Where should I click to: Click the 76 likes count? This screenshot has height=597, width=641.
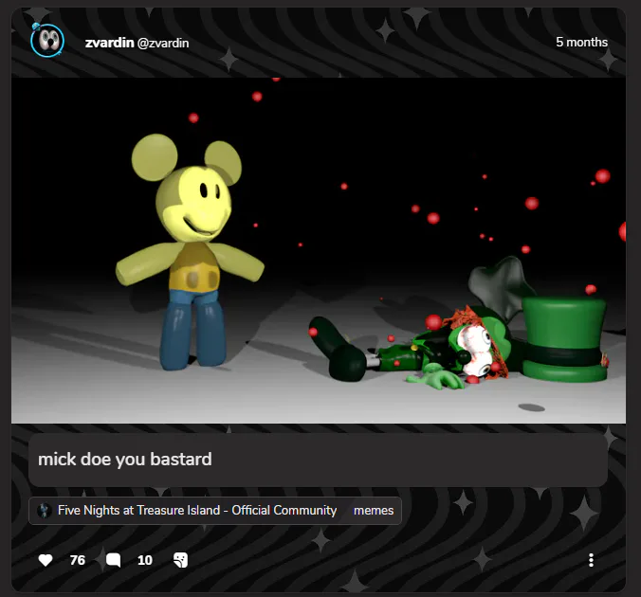pos(77,560)
